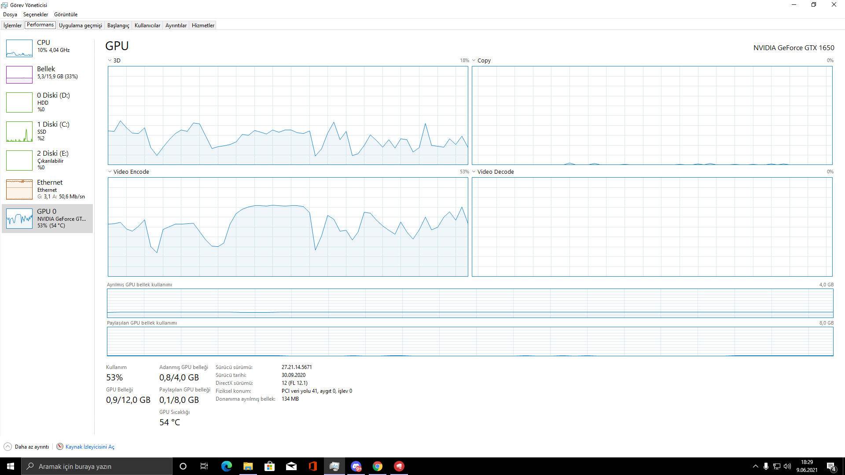
Task: Open the Seçenekler menu
Action: [x=36, y=15]
